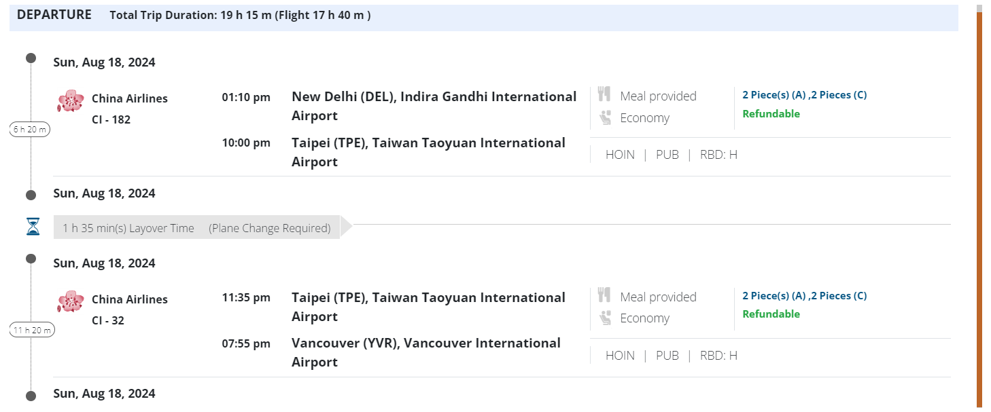Viewport: 991px width, 412px height.
Task: Click the 6 h 20 m duration badge
Action: tap(30, 129)
